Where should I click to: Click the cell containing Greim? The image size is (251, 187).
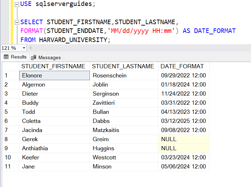click(x=124, y=139)
